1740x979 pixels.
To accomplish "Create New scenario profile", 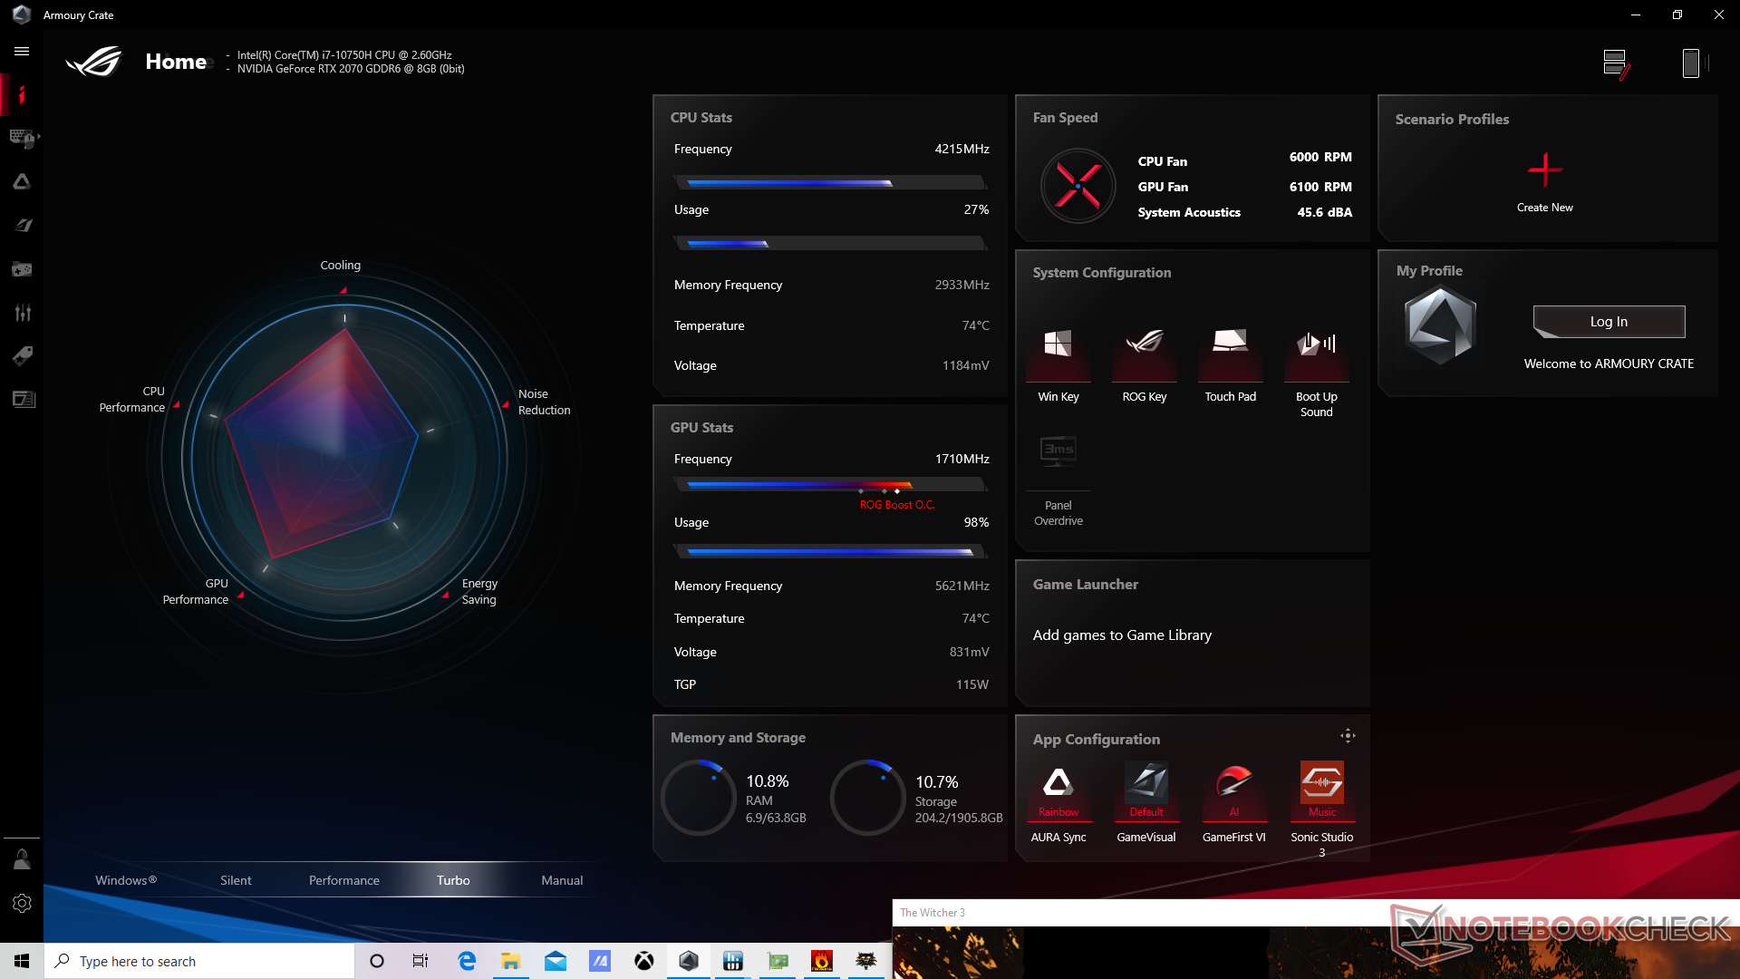I will [1545, 182].
